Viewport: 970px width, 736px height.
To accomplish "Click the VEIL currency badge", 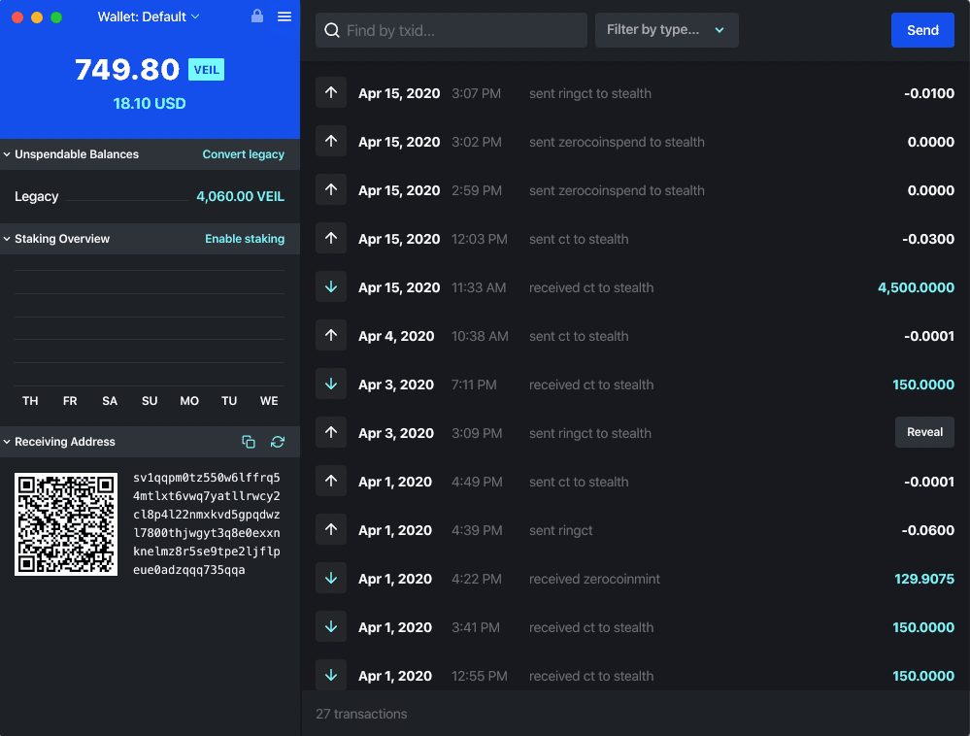I will click(x=206, y=69).
